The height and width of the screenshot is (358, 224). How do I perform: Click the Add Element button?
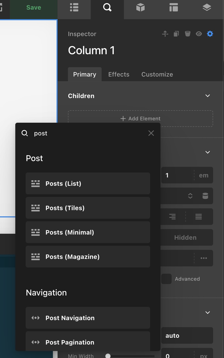[x=141, y=119]
